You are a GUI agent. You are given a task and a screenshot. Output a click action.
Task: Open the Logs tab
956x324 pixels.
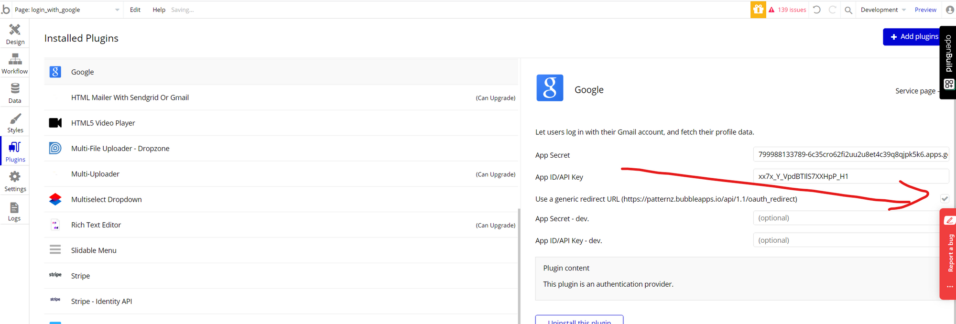14,211
